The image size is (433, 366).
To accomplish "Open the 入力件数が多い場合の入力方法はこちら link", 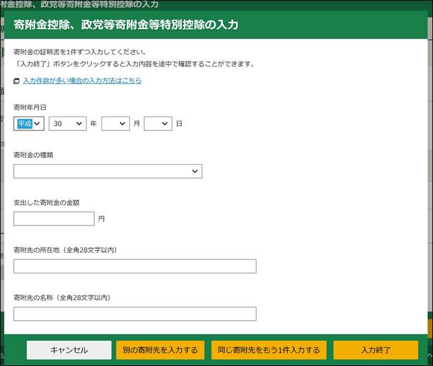I will pyautogui.click(x=82, y=81).
